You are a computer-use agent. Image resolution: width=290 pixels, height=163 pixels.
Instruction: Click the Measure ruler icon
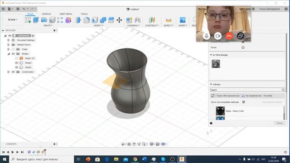(169, 20)
